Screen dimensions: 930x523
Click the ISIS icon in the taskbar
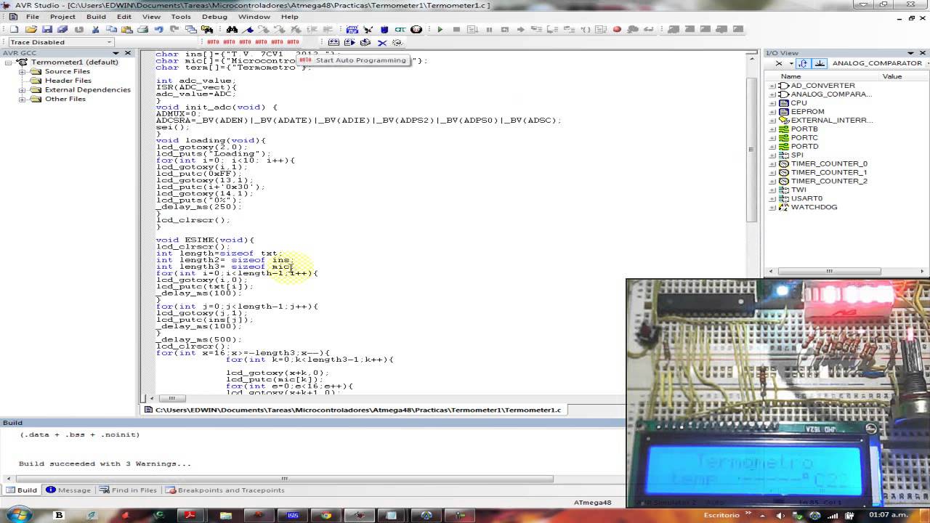coord(293,515)
